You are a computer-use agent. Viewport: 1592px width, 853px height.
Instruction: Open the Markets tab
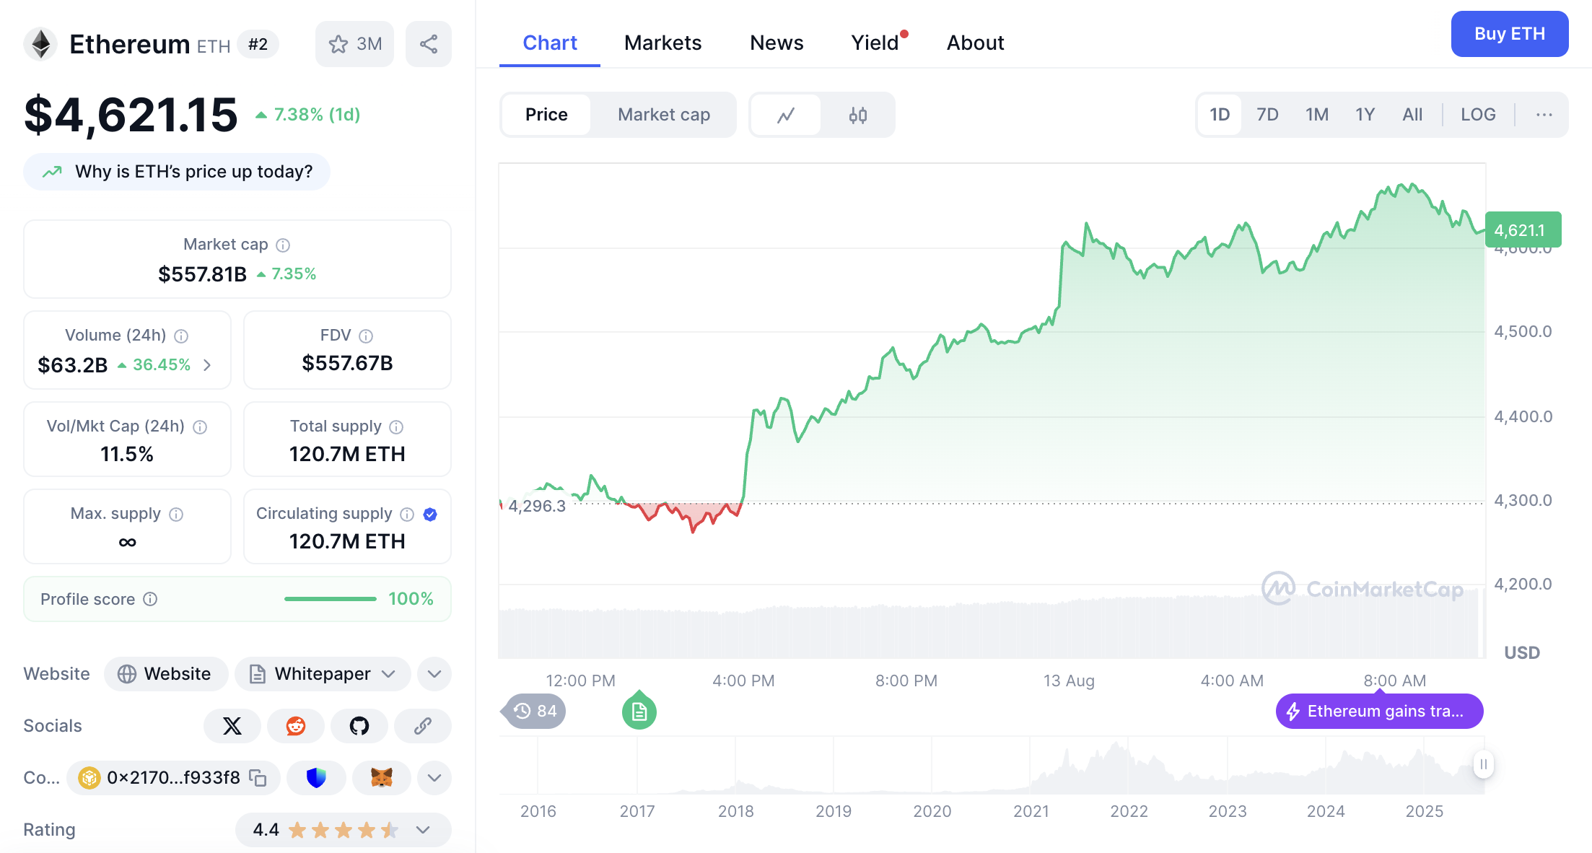662,43
